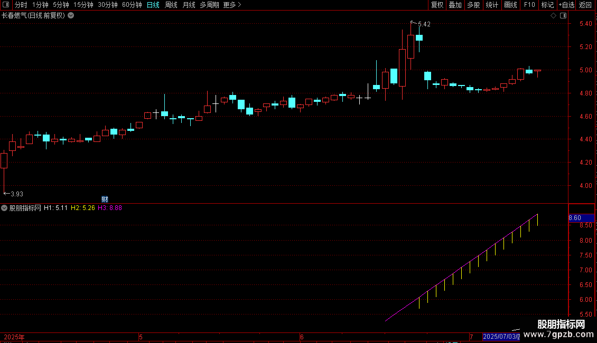Click 返回 to go back

pos(585,5)
